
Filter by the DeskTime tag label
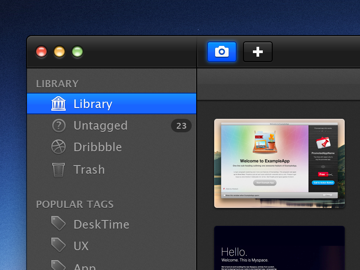pos(101,224)
